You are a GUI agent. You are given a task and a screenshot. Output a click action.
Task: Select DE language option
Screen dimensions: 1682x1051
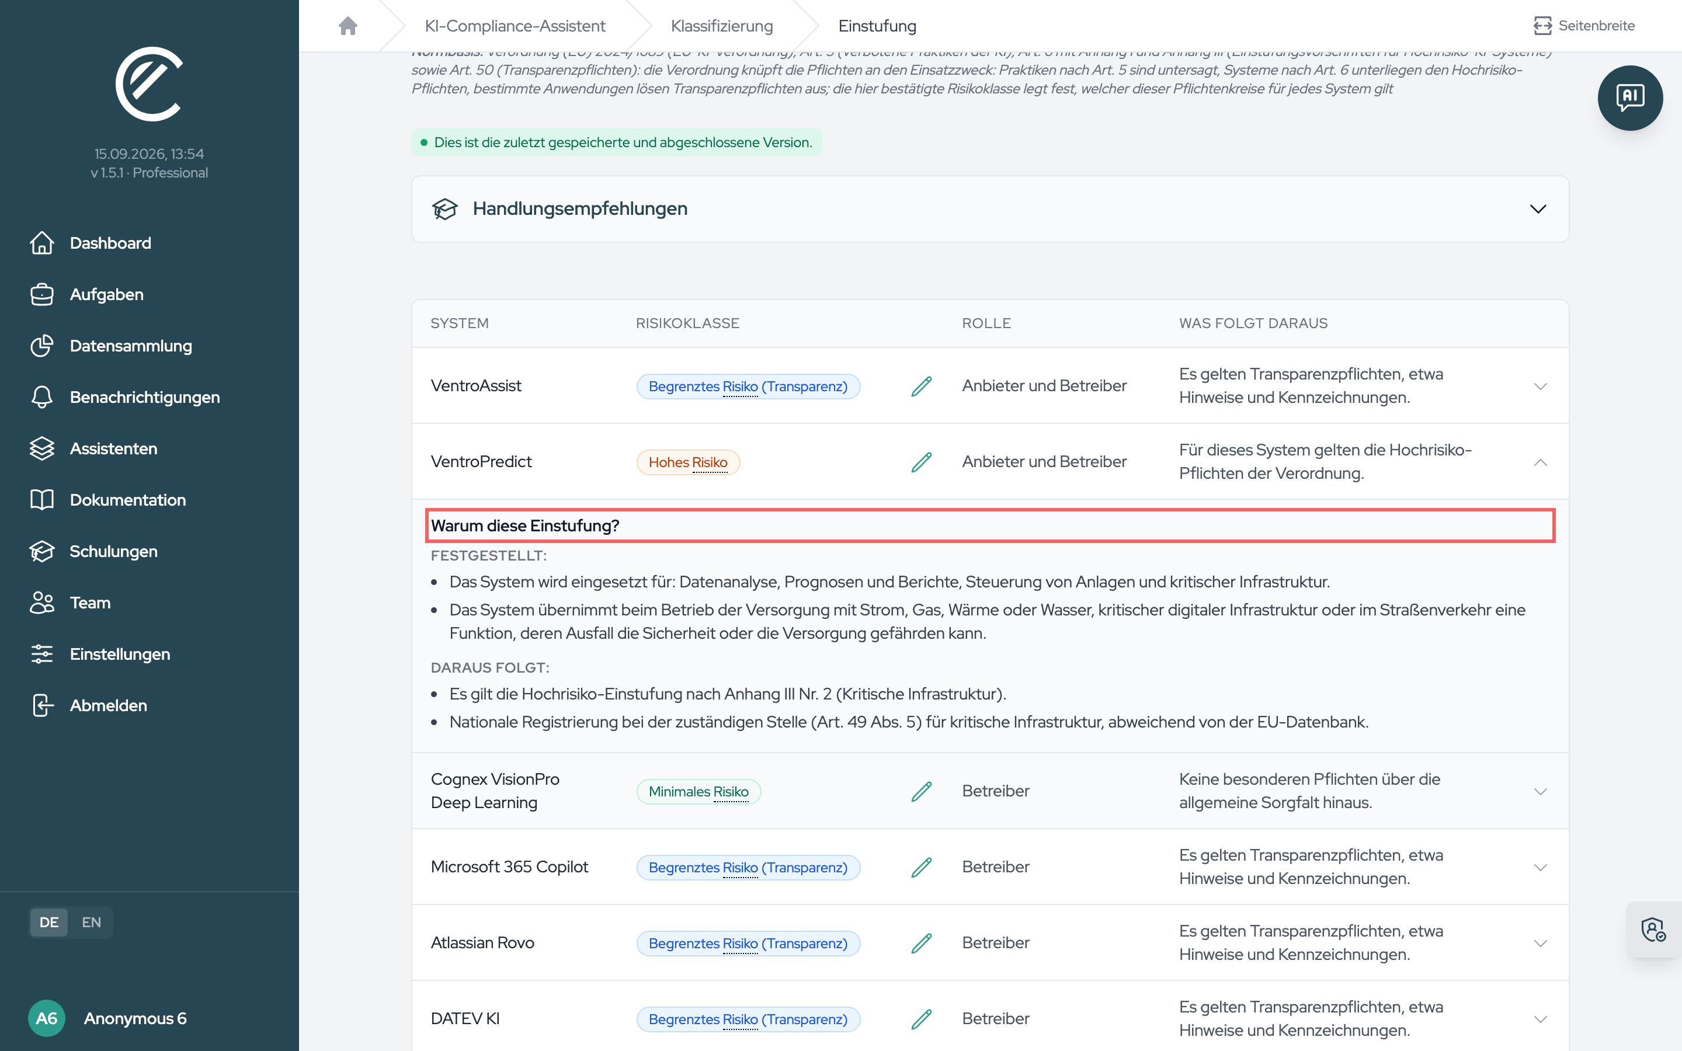[x=48, y=923]
